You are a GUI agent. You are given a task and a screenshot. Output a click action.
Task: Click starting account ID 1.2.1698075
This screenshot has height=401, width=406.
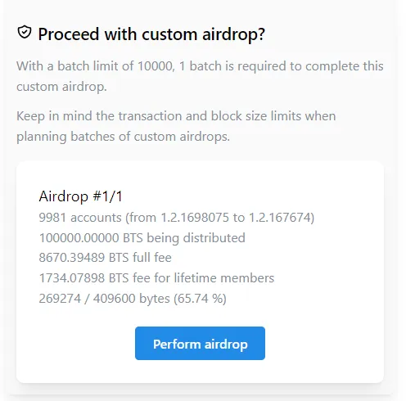click(195, 218)
